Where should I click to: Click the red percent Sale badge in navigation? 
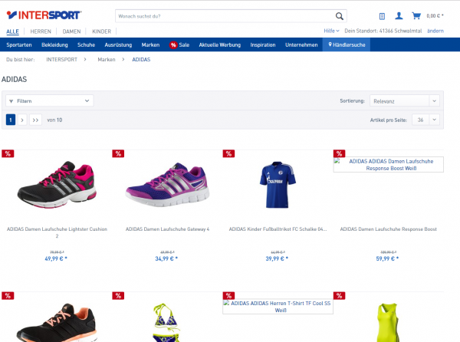point(173,45)
